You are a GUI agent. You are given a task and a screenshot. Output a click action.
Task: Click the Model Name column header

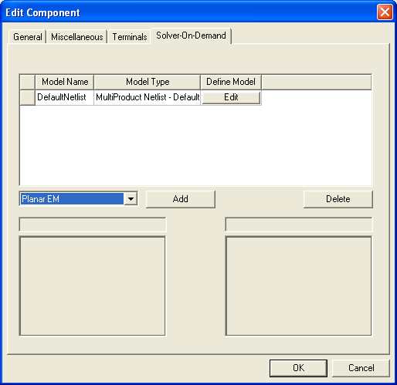[65, 82]
